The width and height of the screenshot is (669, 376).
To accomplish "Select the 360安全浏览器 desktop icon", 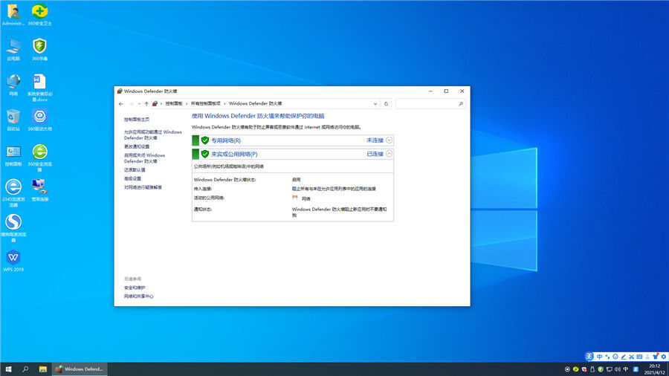I will [39, 158].
